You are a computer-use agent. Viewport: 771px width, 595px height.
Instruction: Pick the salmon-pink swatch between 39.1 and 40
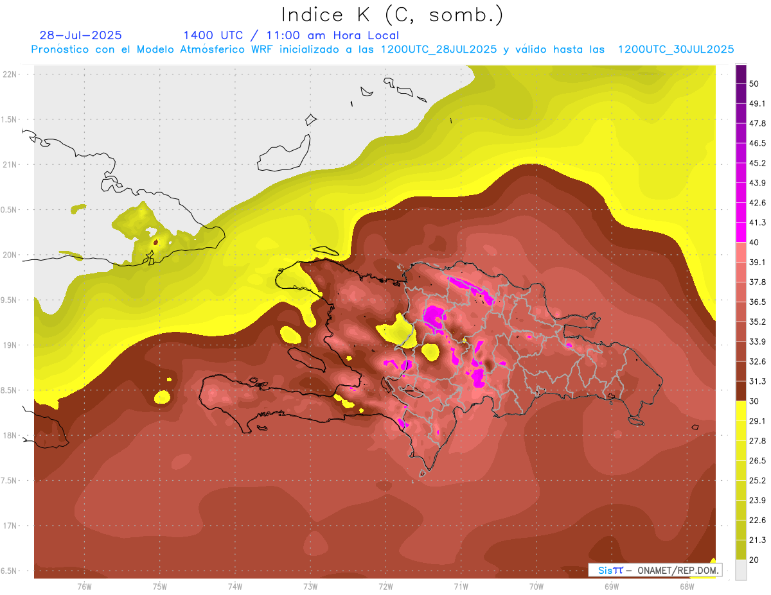point(741,252)
